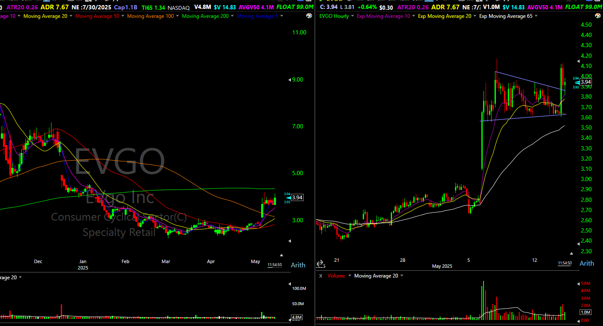
Task: Click the upward scale arrow above the left Arith label
Action: pos(281,255)
